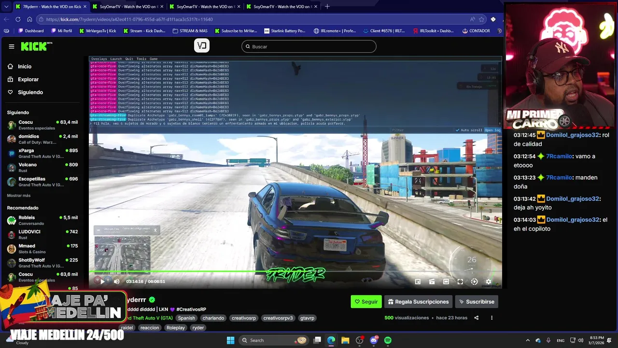The image size is (618, 348).
Task: Enable picture-in-picture mode
Action: 418,282
